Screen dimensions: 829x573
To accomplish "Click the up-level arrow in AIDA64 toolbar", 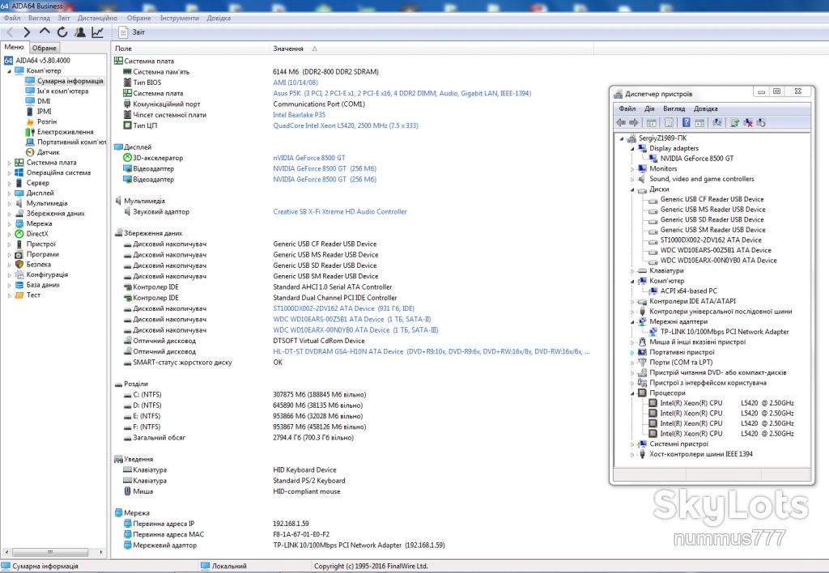I will tap(45, 32).
